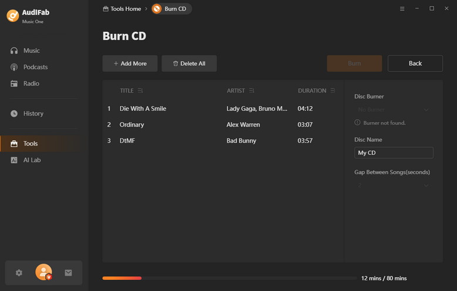
Task: Select the track Ordinary
Action: pos(132,124)
